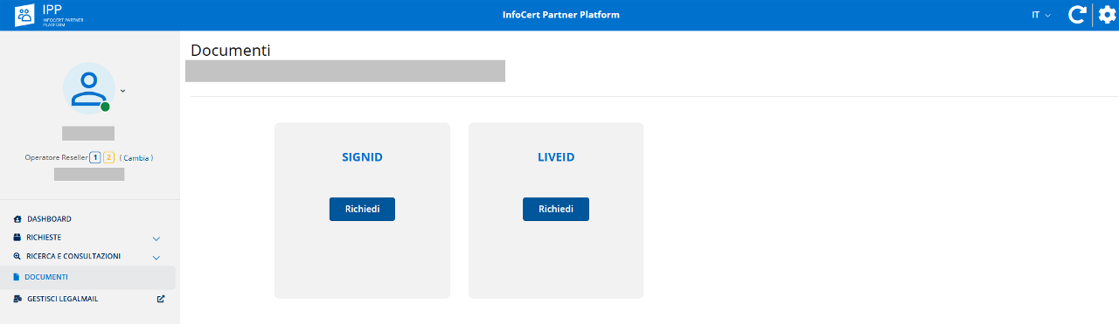The width and height of the screenshot is (1119, 325).
Task: Expand Ricerca e Consultazioni chevron
Action: (x=156, y=258)
